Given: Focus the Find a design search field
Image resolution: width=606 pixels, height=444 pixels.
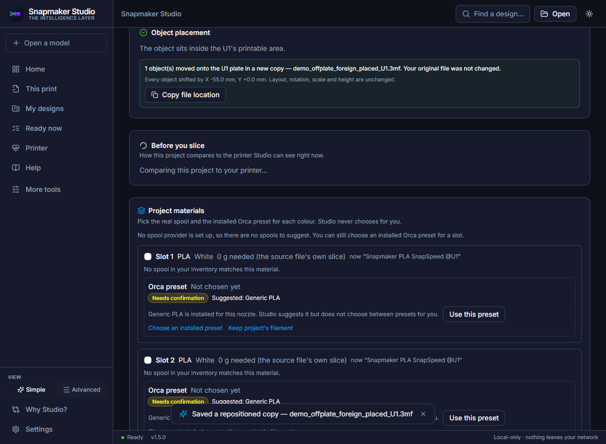Looking at the screenshot, I should click(x=493, y=14).
